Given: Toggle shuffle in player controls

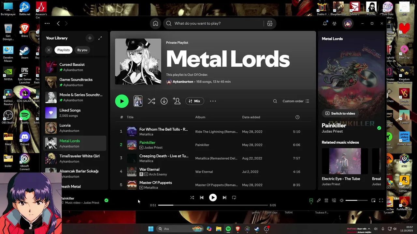Looking at the screenshot, I should pyautogui.click(x=192, y=198).
